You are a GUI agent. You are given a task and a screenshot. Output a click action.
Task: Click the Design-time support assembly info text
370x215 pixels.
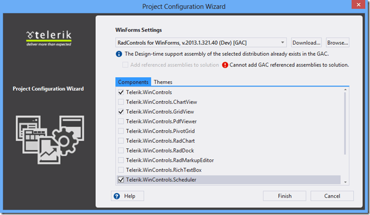[x=227, y=54]
